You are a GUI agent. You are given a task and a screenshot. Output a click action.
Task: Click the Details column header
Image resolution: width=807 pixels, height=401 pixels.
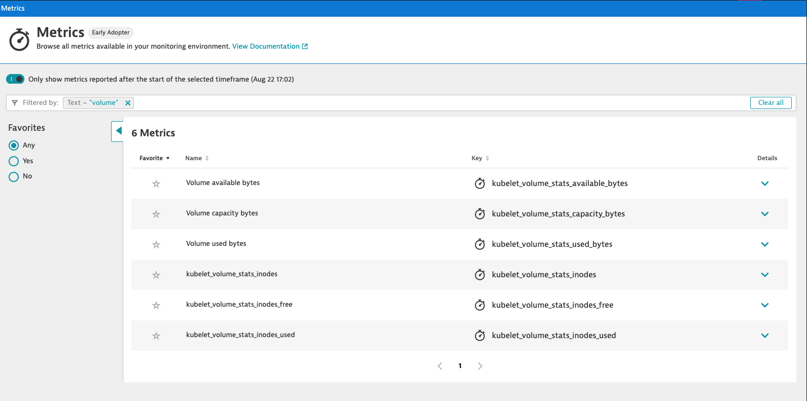click(x=767, y=158)
